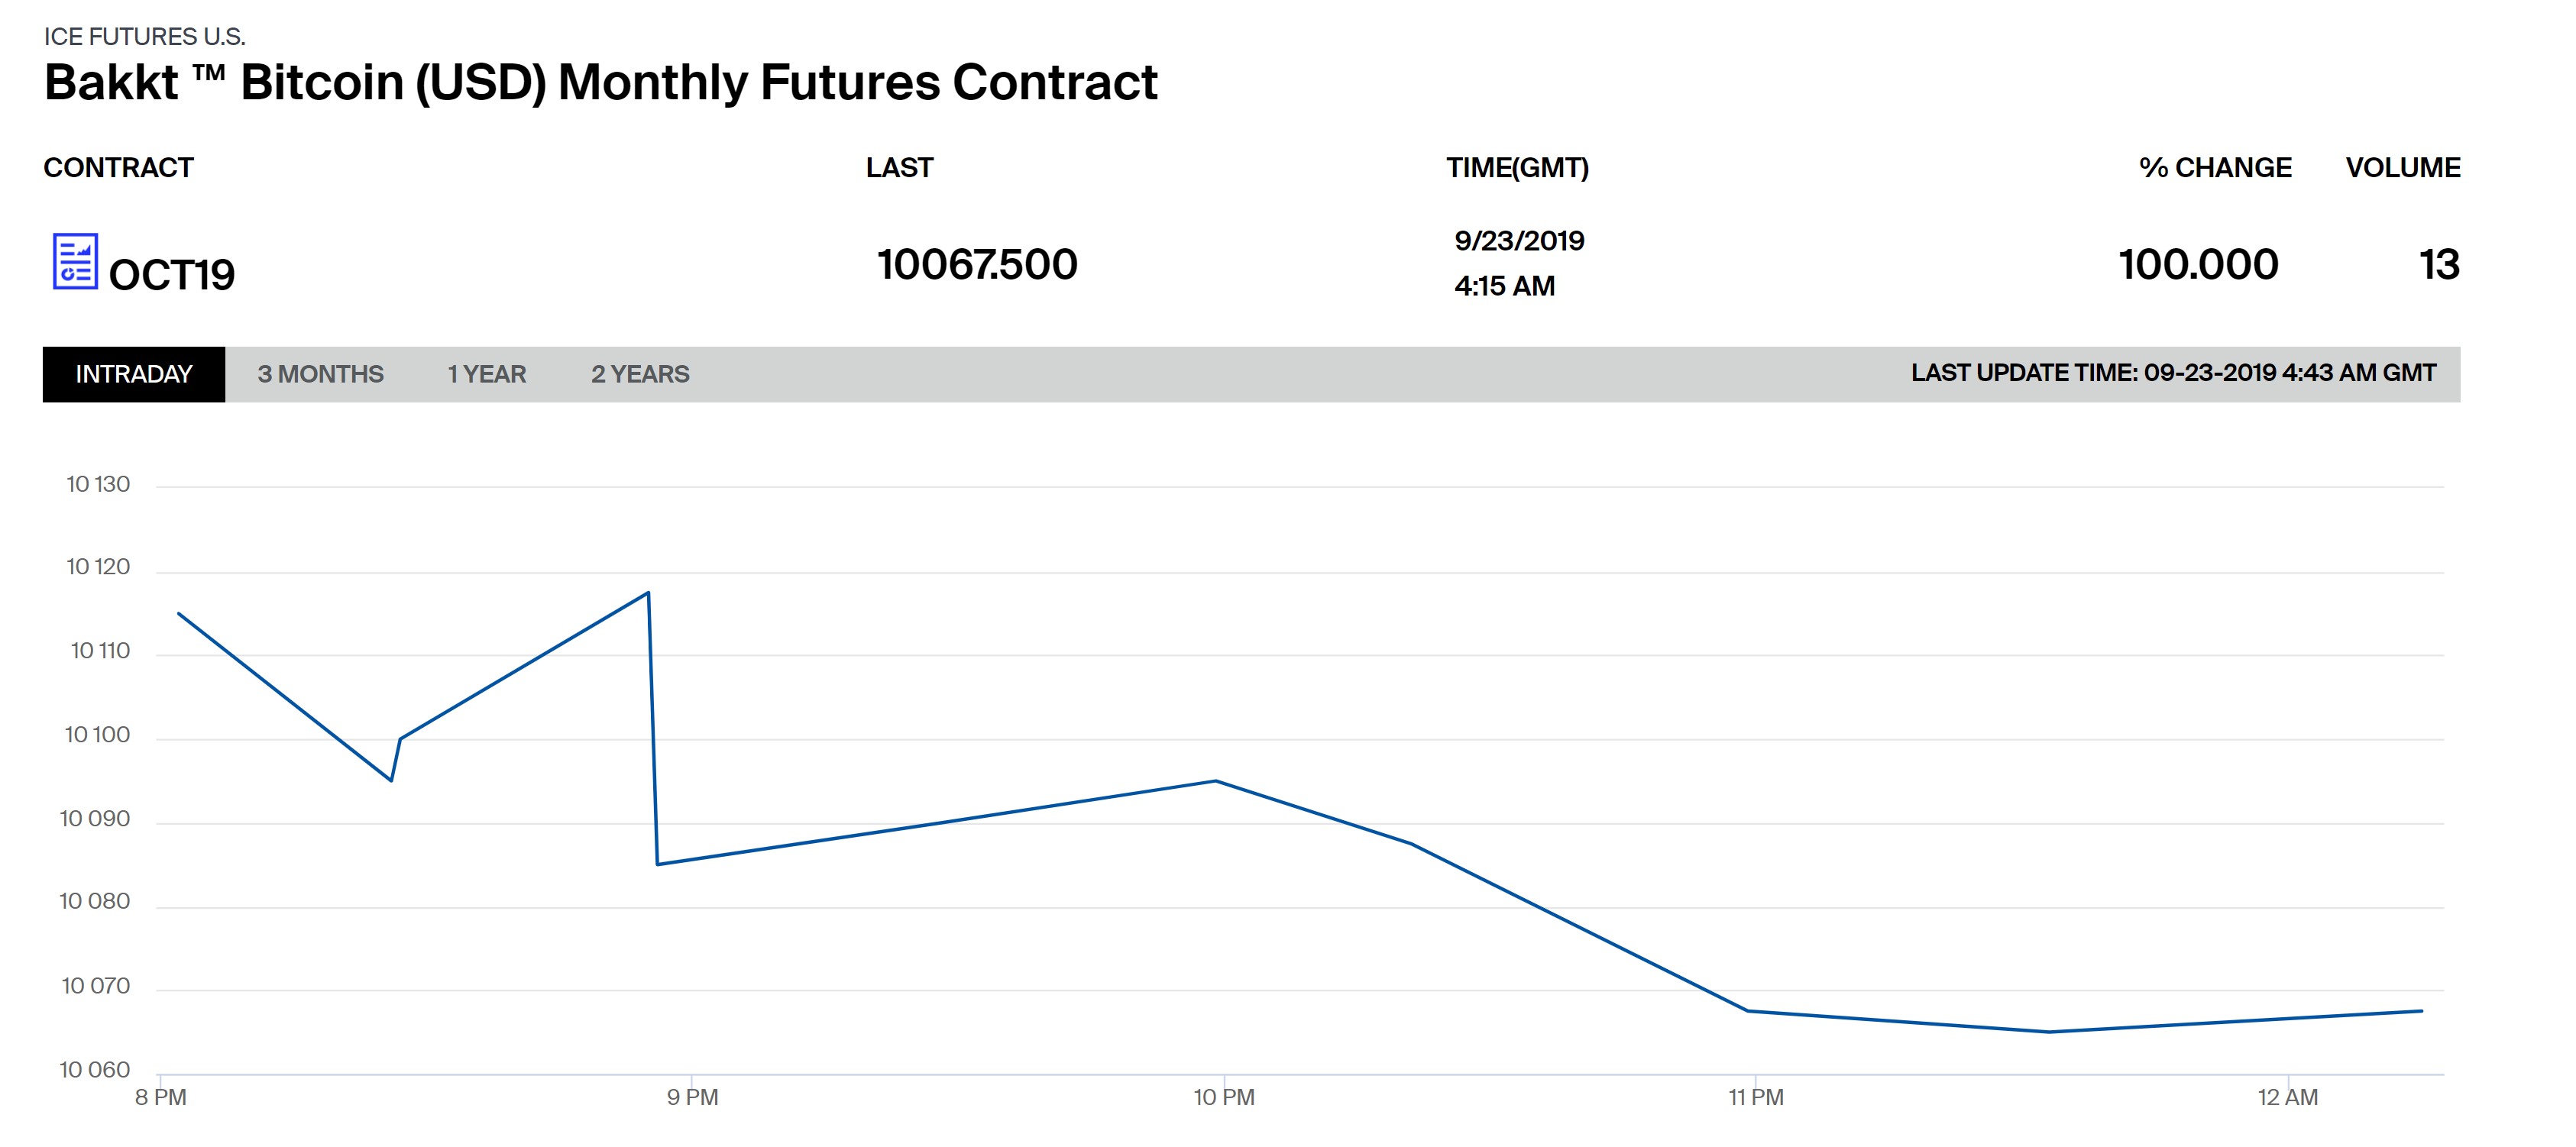Click the last price 10067.500

(x=977, y=265)
